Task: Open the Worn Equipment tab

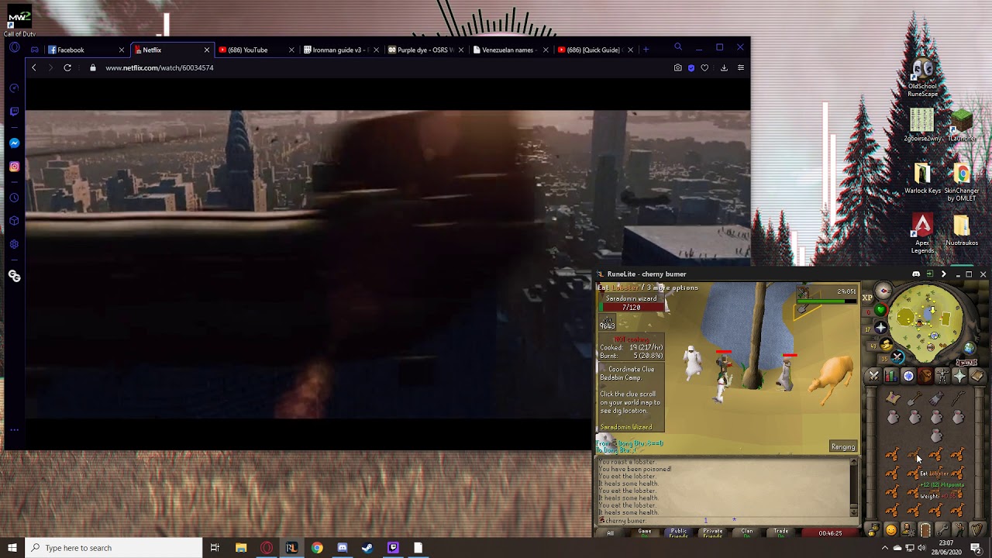Action: [x=942, y=376]
